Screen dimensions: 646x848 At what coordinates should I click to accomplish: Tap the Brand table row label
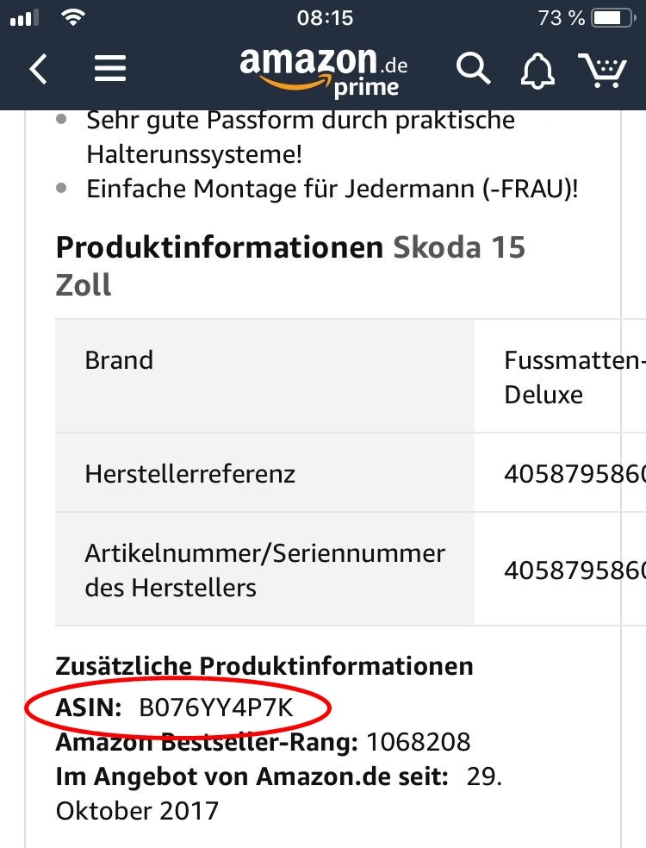(119, 359)
